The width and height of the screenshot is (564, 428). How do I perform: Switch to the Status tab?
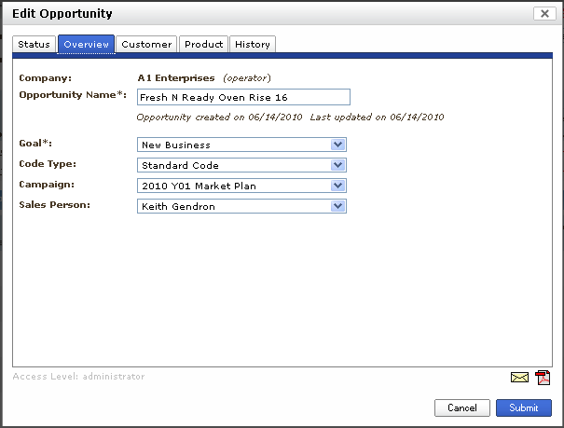[x=34, y=44]
